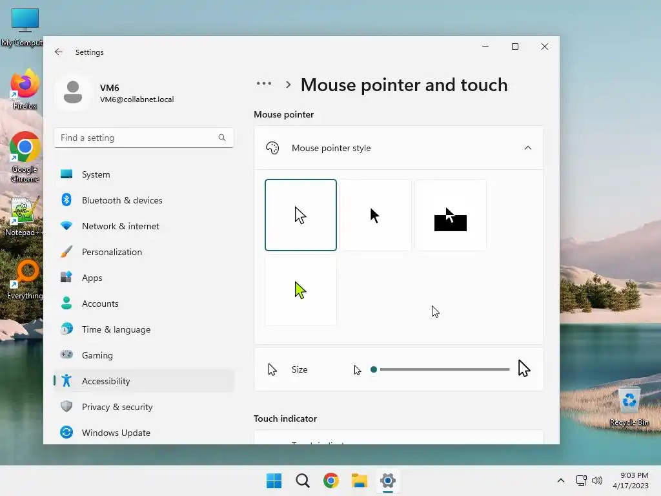
Task: Open File Explorer from the taskbar
Action: 360,480
